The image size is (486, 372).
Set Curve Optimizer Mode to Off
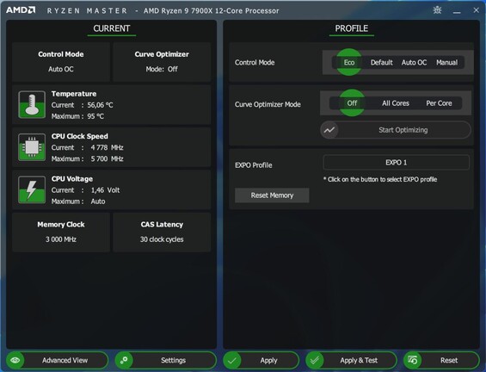pos(352,103)
